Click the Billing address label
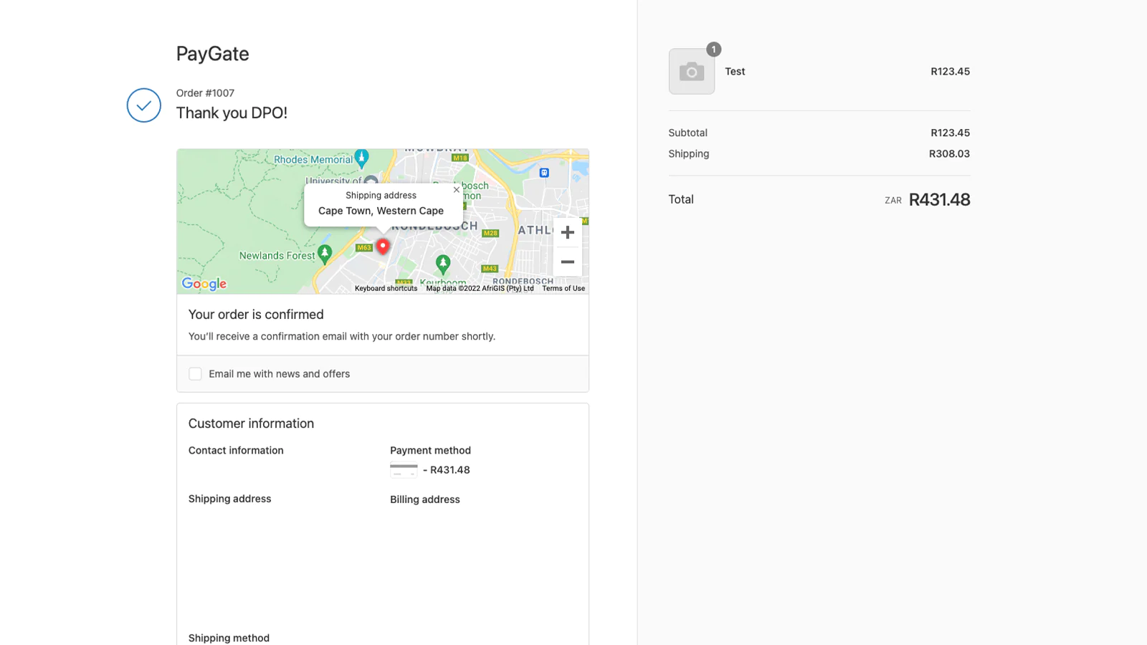 pyautogui.click(x=425, y=500)
